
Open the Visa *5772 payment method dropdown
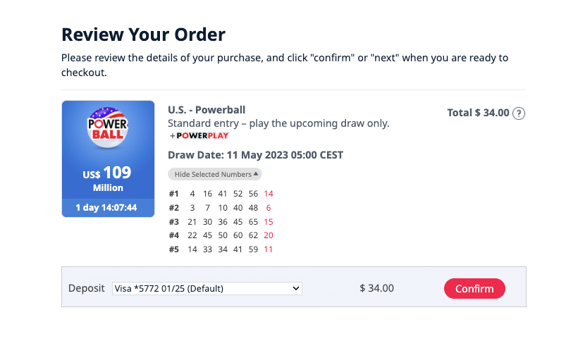point(207,288)
